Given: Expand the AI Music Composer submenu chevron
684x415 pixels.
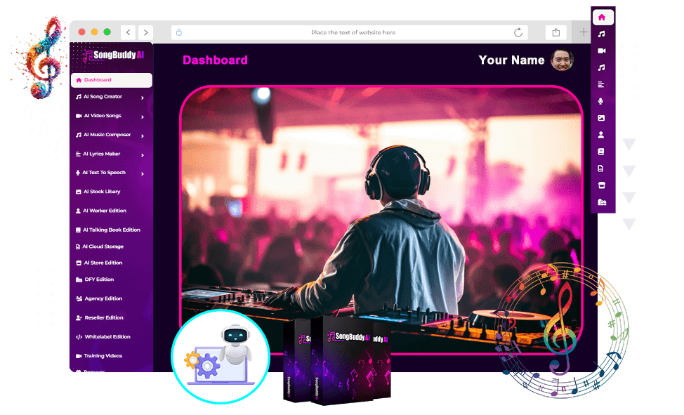Looking at the screenshot, I should [143, 136].
